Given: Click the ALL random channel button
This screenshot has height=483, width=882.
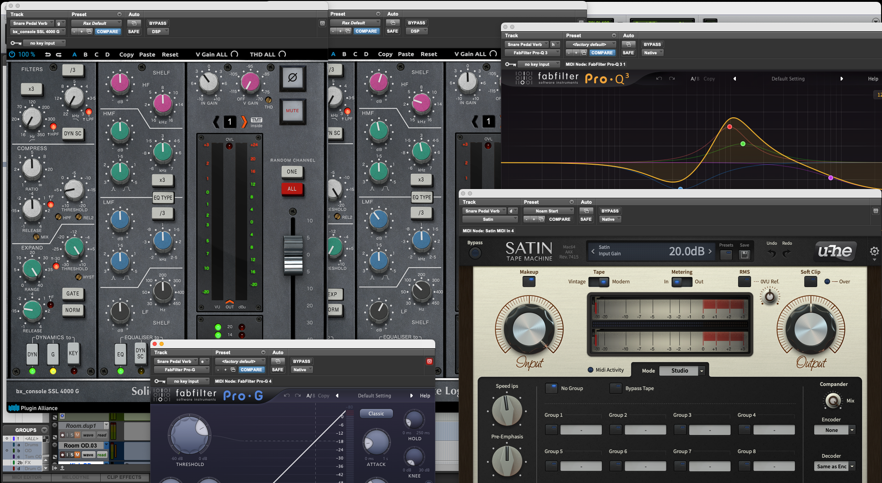Looking at the screenshot, I should click(x=292, y=189).
